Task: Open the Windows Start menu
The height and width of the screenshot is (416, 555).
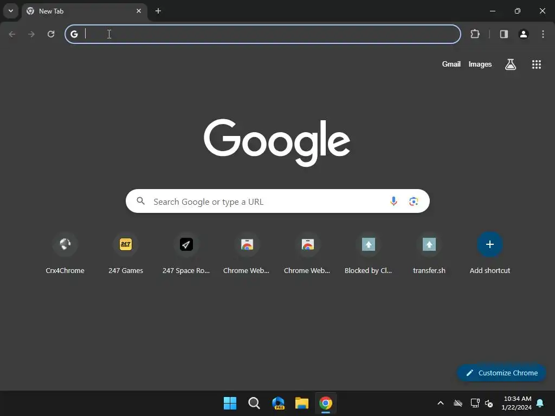Action: click(x=230, y=403)
